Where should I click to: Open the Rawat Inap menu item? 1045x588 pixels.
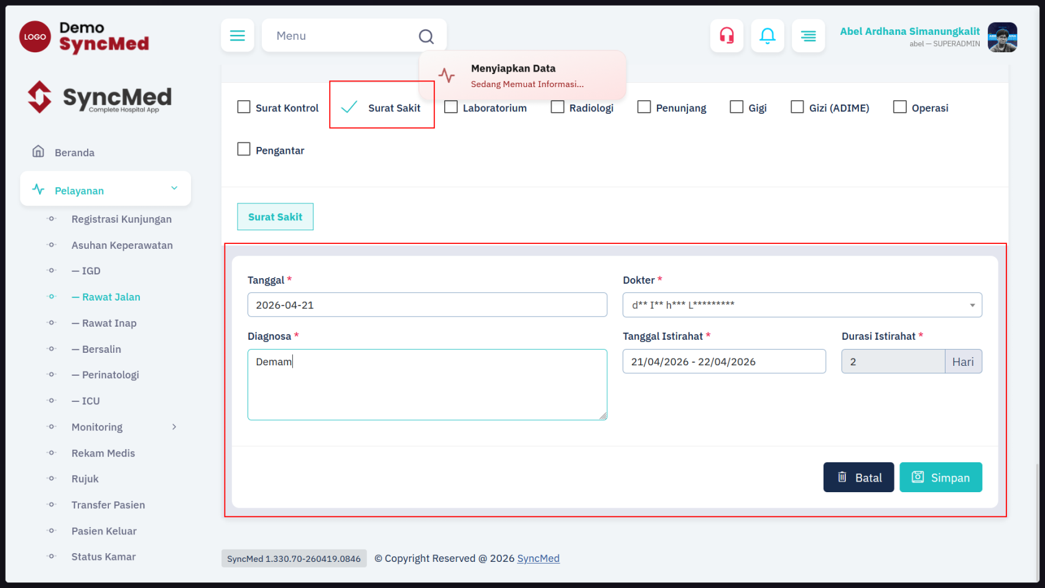click(x=104, y=323)
